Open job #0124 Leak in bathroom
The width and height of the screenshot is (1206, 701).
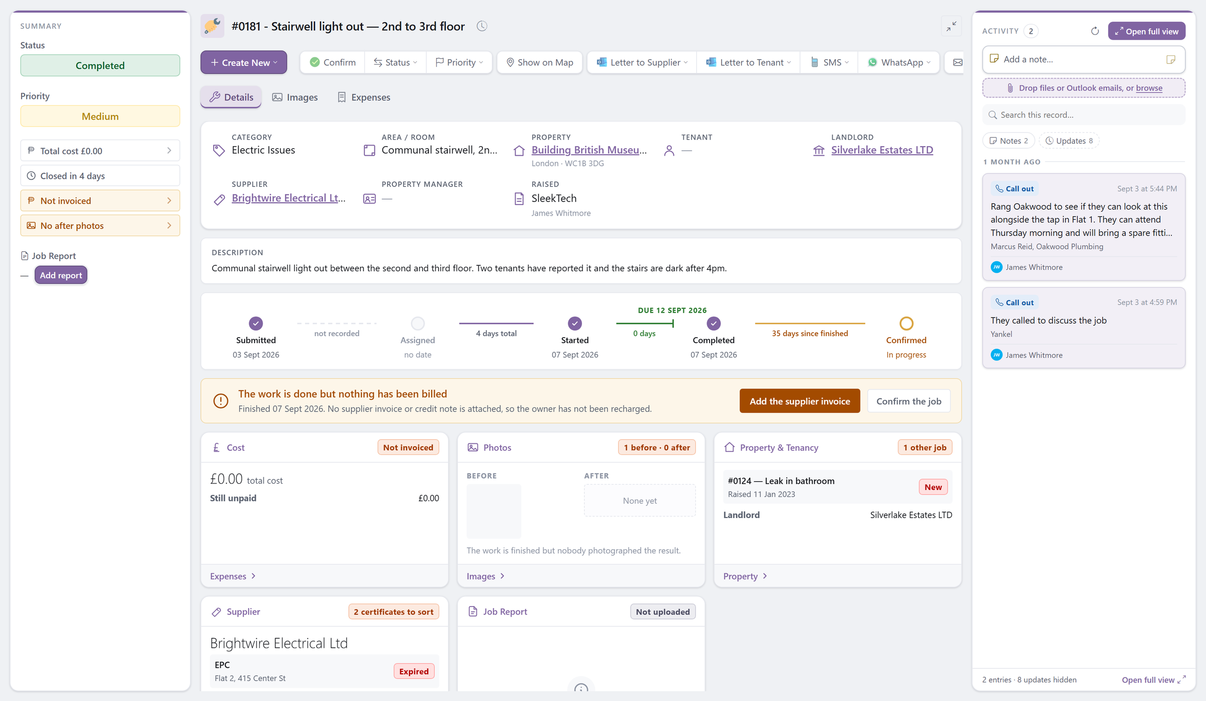pyautogui.click(x=838, y=487)
